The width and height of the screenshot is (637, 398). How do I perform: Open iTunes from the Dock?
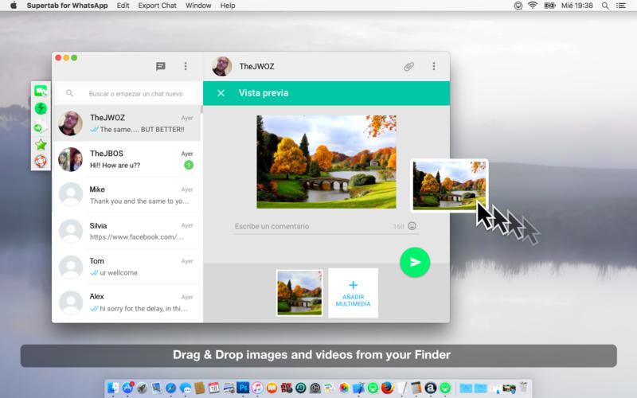pos(257,388)
